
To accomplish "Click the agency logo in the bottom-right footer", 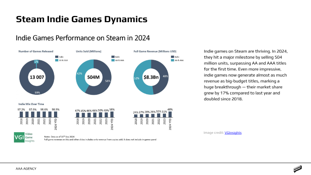I will coord(297,169).
